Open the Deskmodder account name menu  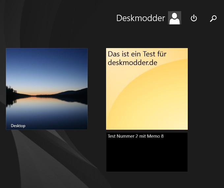141,18
